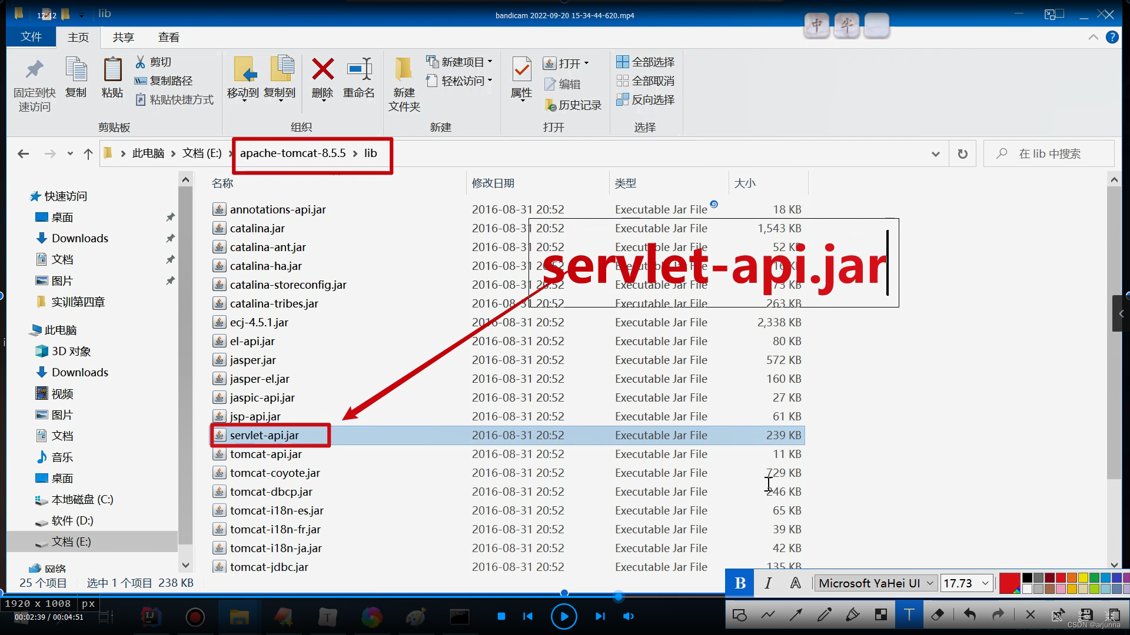The image size is (1130, 635).
Task: Open the Microsoft YaHei UI font dropdown
Action: click(x=930, y=583)
